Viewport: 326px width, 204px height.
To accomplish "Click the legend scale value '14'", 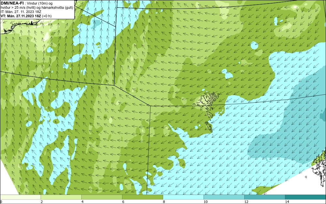I will [287, 202].
